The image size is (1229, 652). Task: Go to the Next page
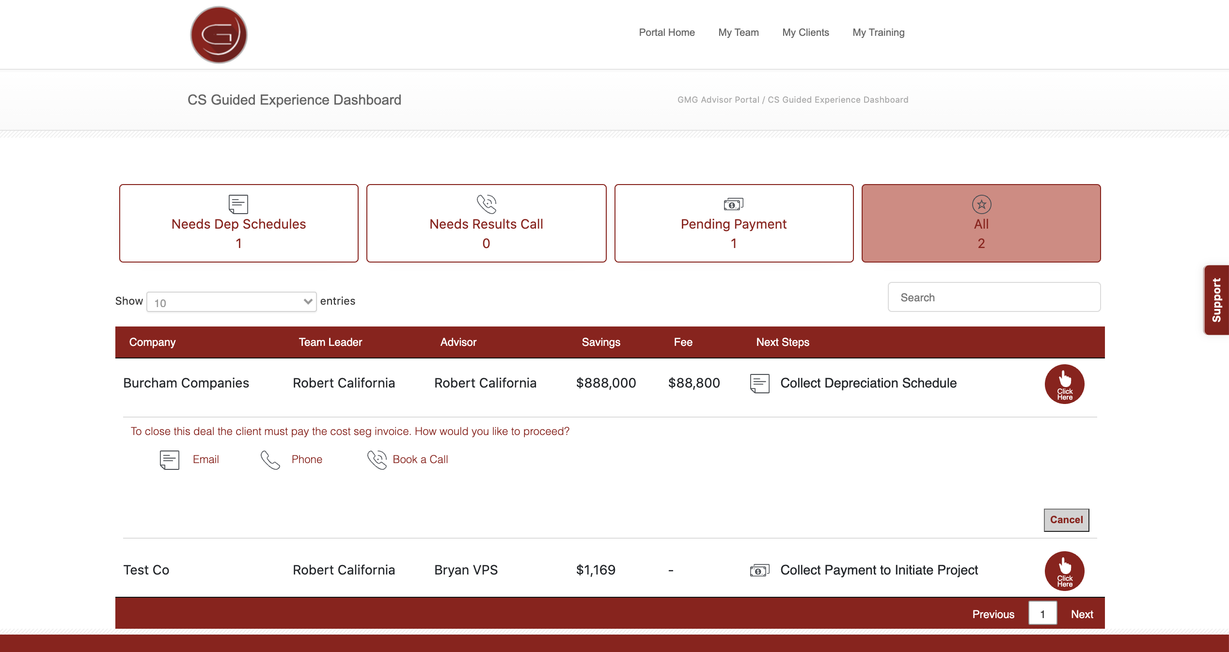pyautogui.click(x=1082, y=614)
